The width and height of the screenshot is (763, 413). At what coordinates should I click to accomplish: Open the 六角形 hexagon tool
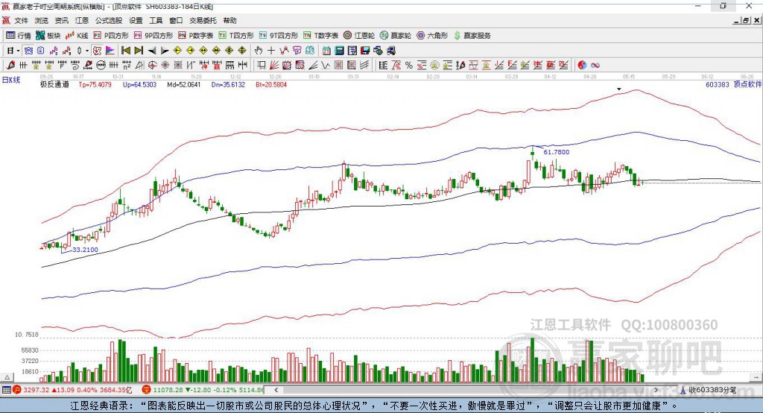point(432,36)
